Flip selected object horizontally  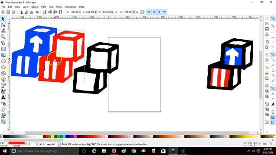coord(31,12)
